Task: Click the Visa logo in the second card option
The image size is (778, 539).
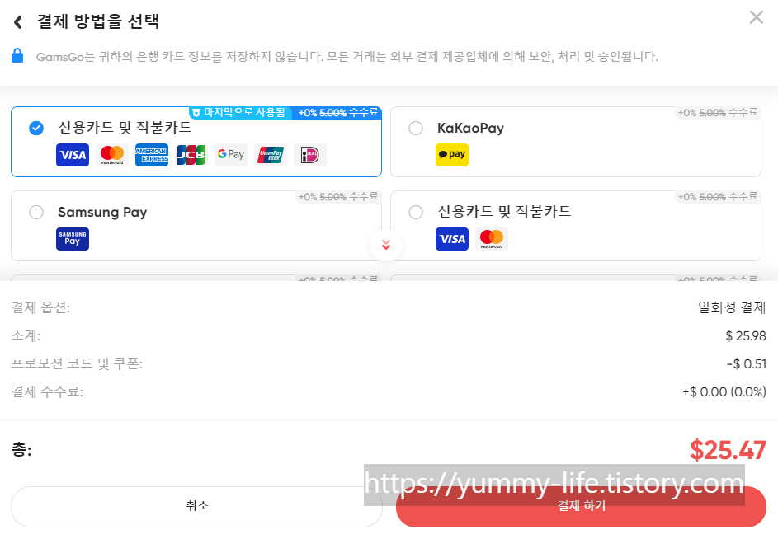Action: click(x=452, y=239)
